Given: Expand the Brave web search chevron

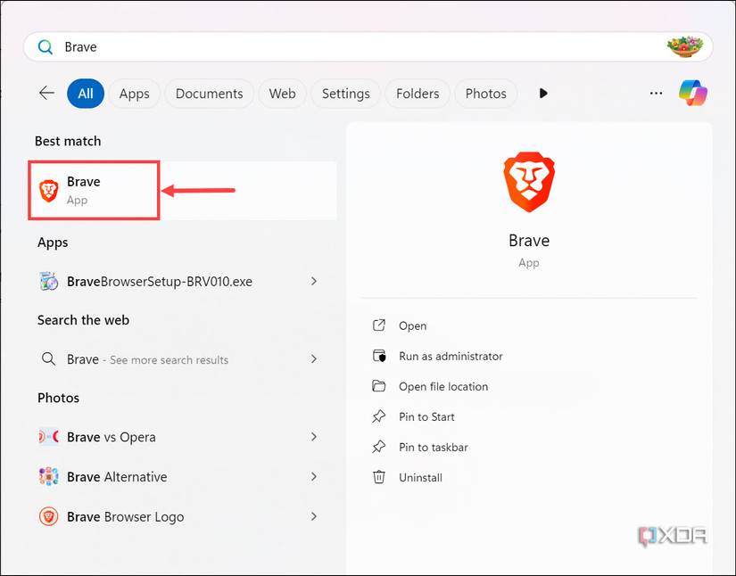Looking at the screenshot, I should pyautogui.click(x=314, y=358).
